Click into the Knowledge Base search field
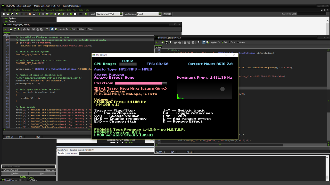Viewport: 330px width, 185px height. tap(312, 14)
